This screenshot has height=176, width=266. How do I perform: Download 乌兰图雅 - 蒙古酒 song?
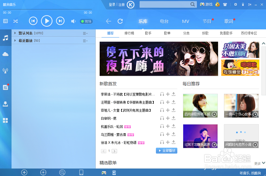pyautogui.click(x=174, y=134)
